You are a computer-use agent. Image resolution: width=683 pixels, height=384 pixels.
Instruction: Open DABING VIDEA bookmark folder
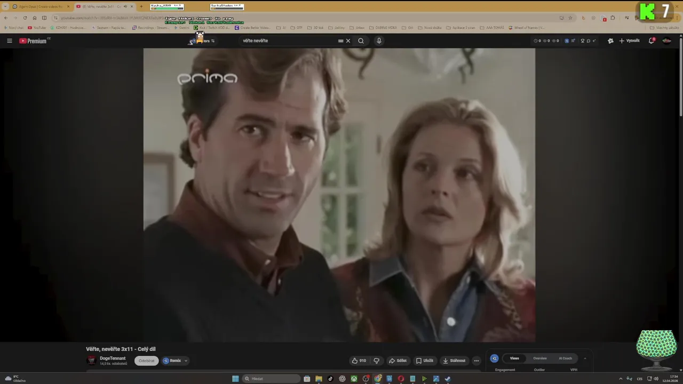pyautogui.click(x=384, y=28)
